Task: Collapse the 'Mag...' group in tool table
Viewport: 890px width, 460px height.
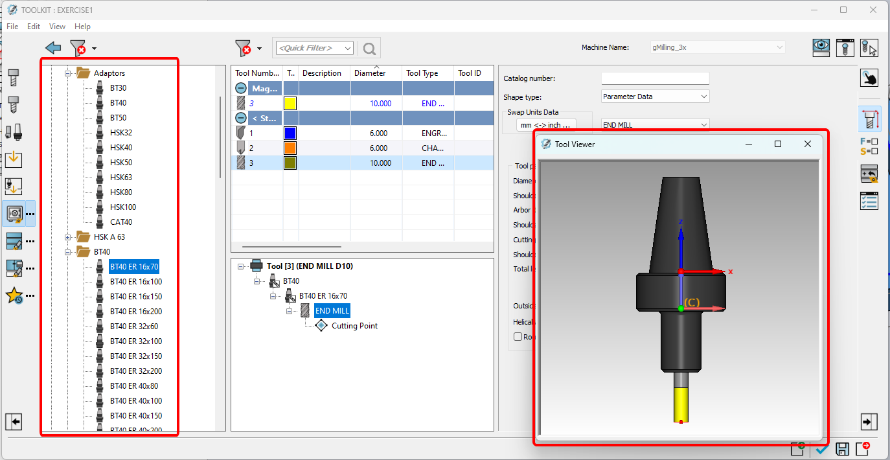Action: pyautogui.click(x=240, y=88)
